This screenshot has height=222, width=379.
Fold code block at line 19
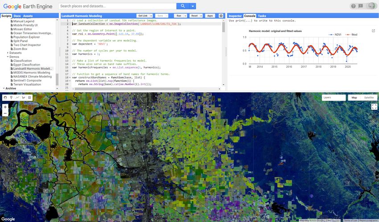coord(70,81)
